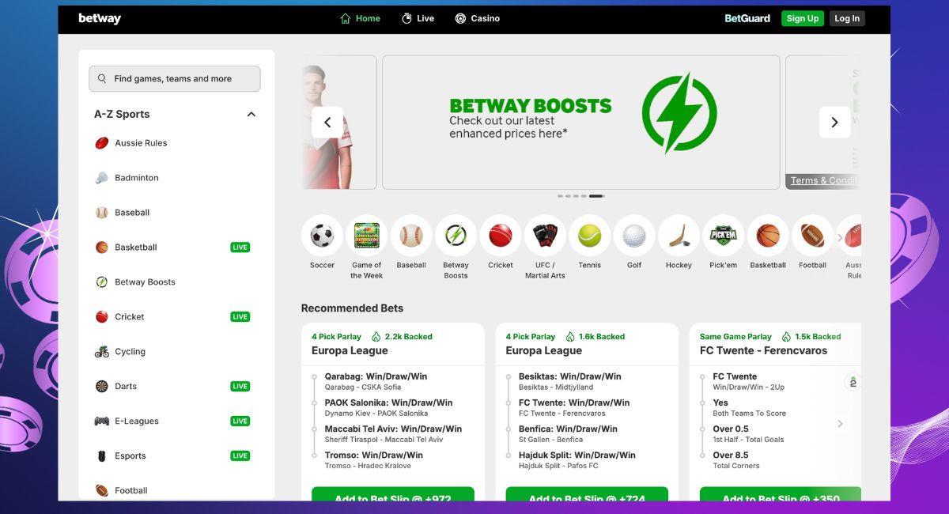Click 'Benfica: Win/Draw/Win' selection
The image size is (949, 514).
coord(568,429)
